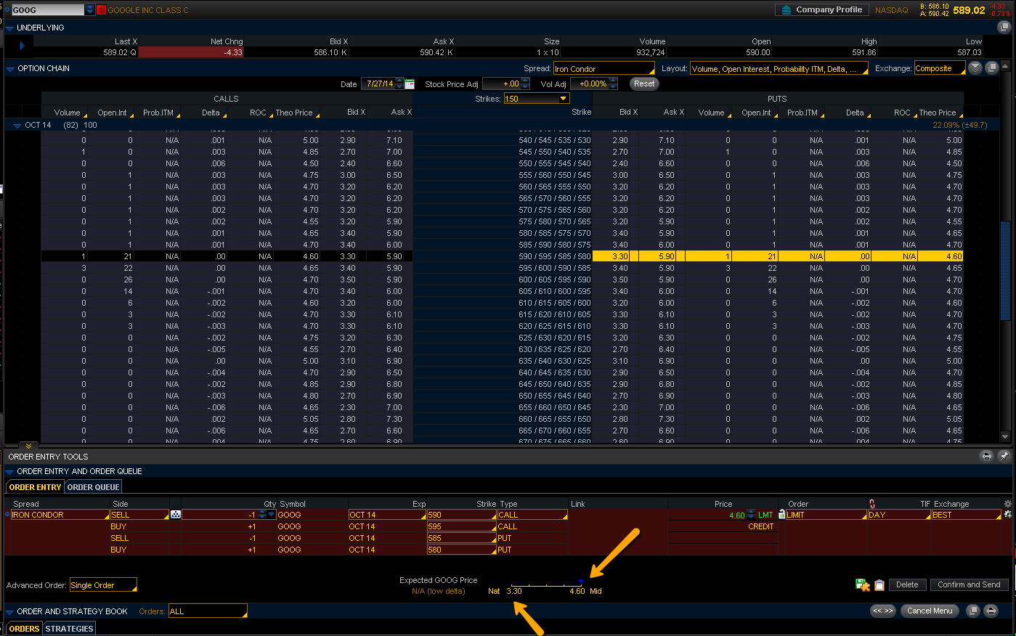Click the dice icon in order entry row
The width and height of the screenshot is (1016, 636).
(175, 515)
